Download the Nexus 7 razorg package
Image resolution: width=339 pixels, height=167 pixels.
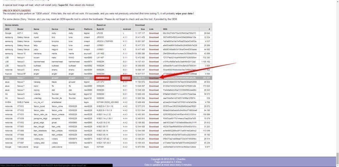(154, 90)
